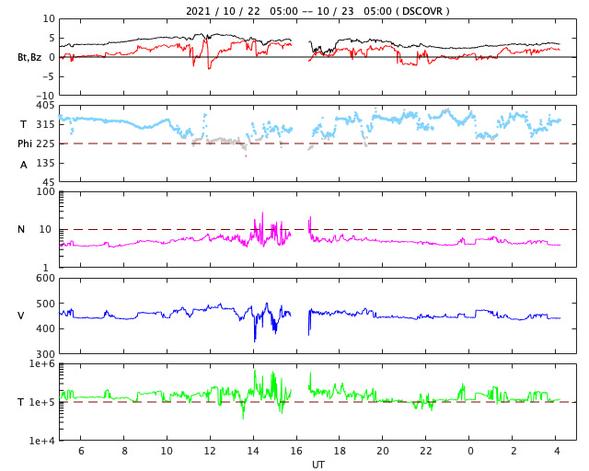
Task: Click the '45' tick value on Phi axis
Action: [x=49, y=182]
